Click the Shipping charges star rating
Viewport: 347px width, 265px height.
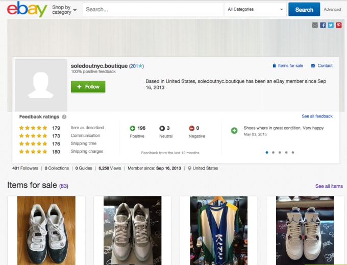coord(33,152)
